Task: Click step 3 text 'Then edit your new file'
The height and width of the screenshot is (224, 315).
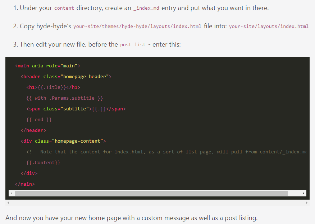Action: pos(53,44)
